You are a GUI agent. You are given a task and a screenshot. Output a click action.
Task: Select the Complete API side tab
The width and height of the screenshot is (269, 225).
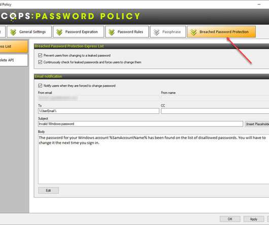tap(14, 60)
